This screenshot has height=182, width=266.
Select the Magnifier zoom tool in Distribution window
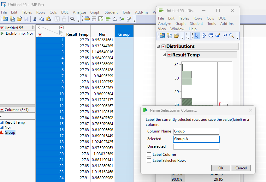click(232, 35)
